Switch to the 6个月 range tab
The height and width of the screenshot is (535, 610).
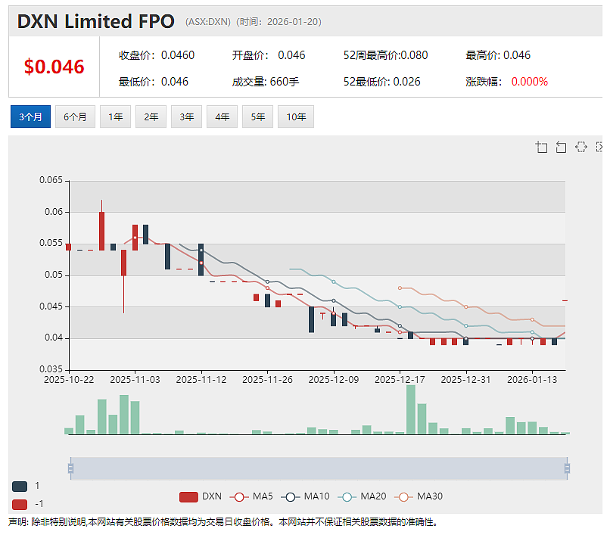[75, 117]
